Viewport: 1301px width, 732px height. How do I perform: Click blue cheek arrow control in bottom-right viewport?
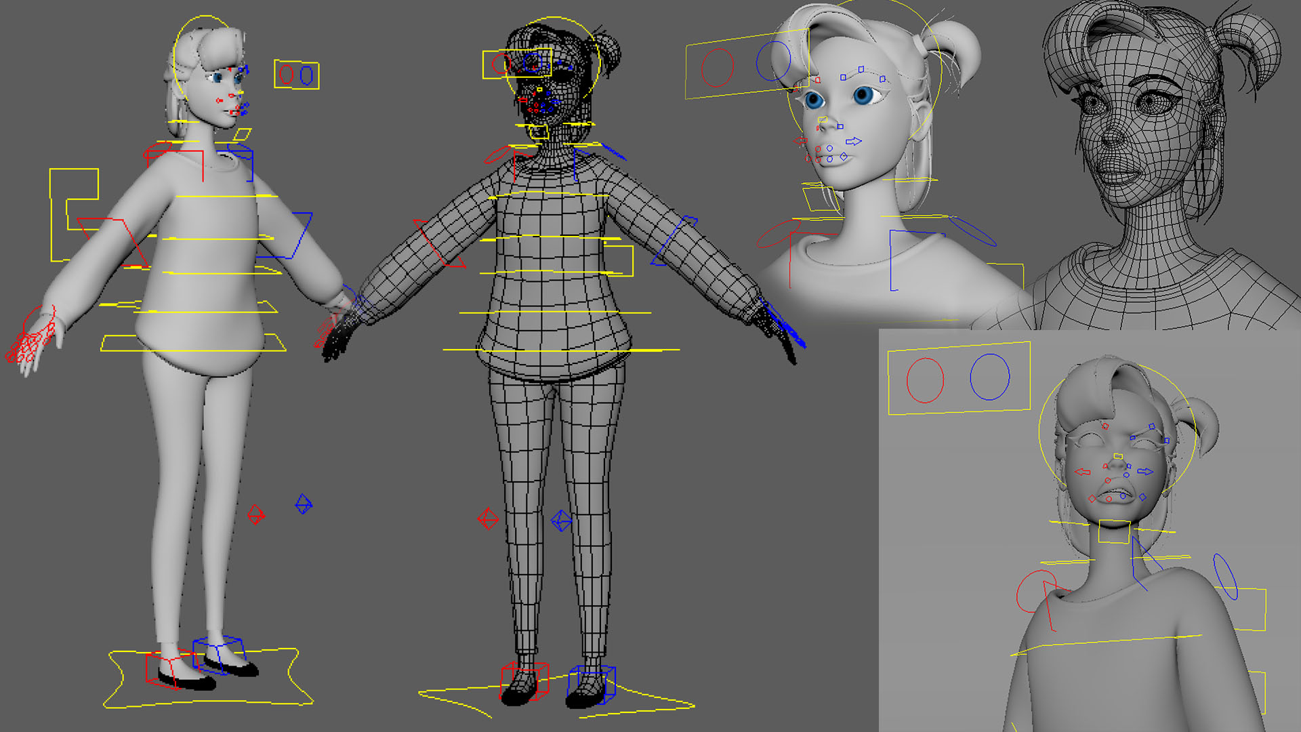pyautogui.click(x=1145, y=471)
